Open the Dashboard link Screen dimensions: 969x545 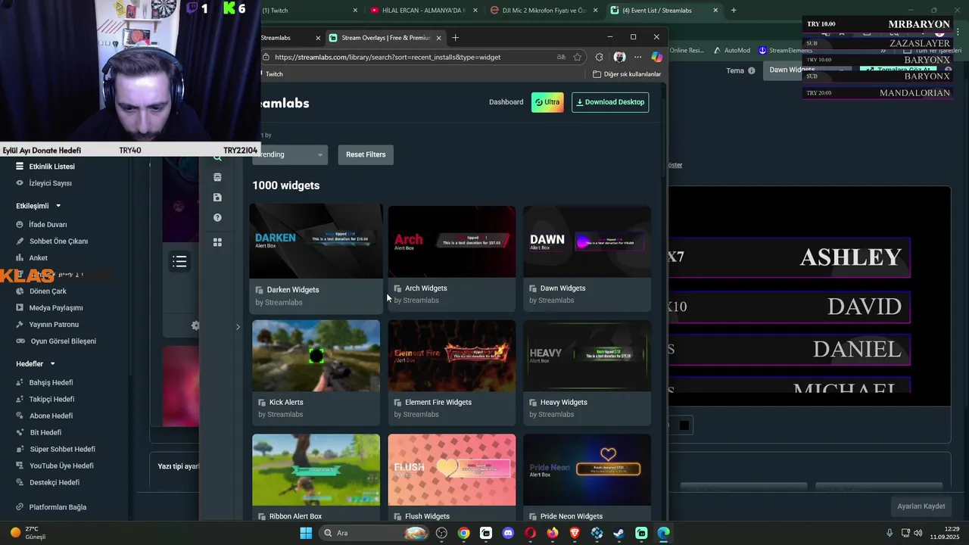506,102
